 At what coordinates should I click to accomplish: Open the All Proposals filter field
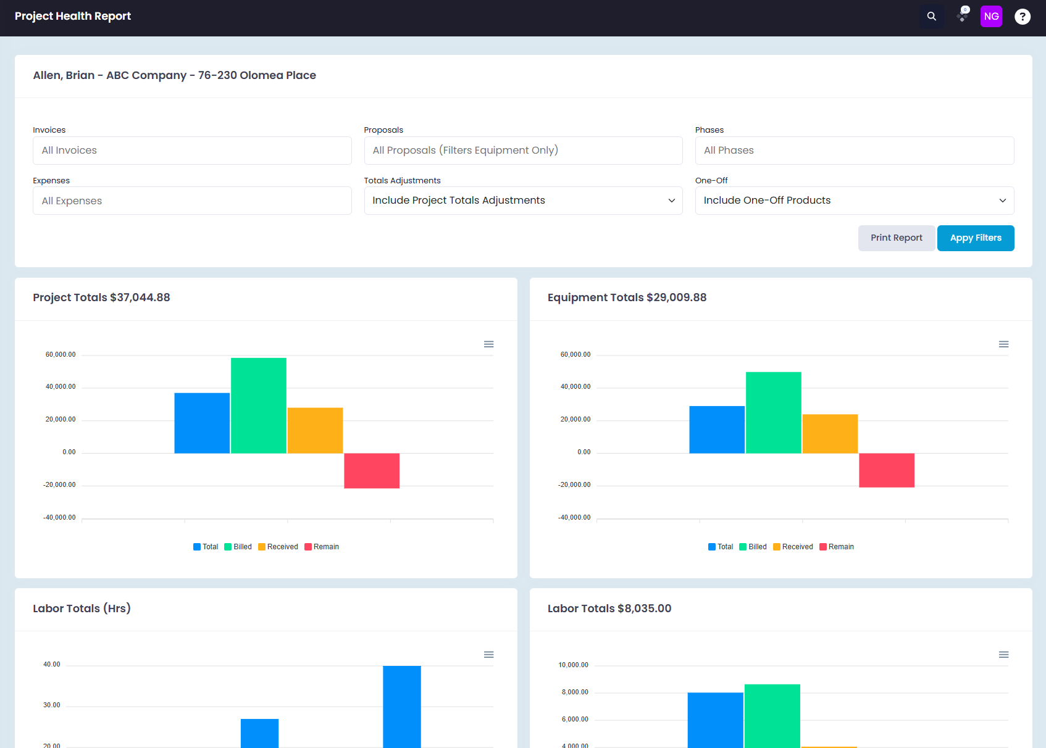(523, 151)
